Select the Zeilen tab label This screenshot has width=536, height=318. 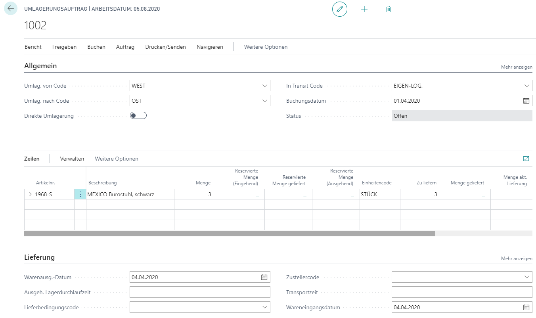coord(32,159)
